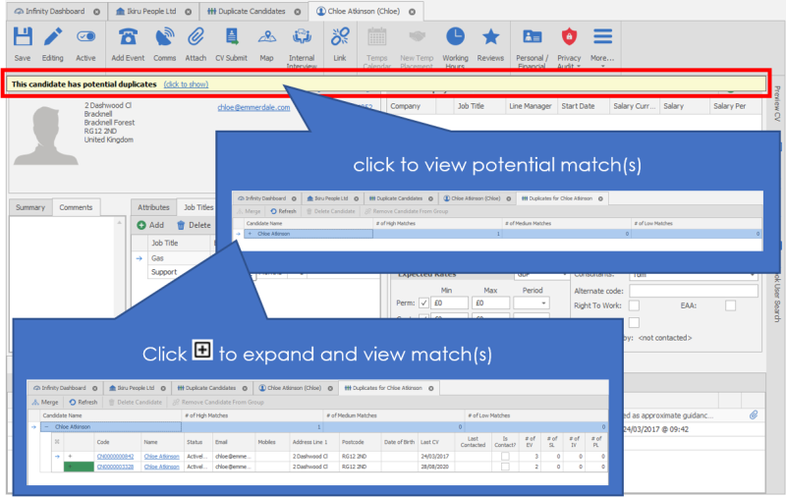The image size is (786, 497).
Task: Click the Reviews star icon
Action: pyautogui.click(x=490, y=38)
